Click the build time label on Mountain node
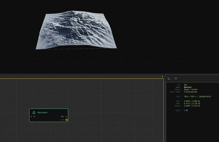219x142 pixels. click(63, 120)
